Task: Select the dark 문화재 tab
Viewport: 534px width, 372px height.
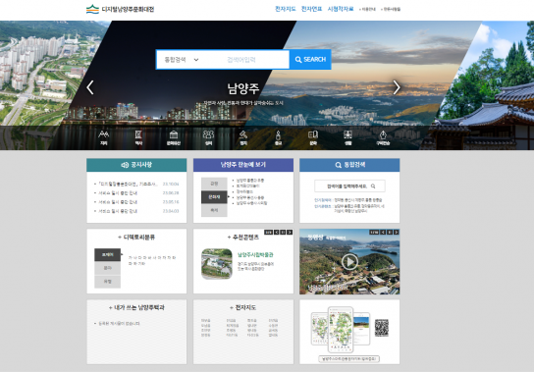Action: point(214,197)
